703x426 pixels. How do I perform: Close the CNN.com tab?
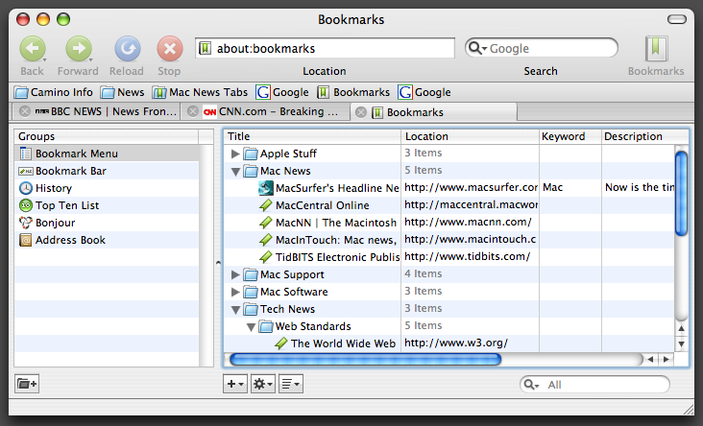point(193,111)
